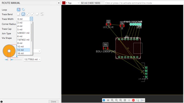
Task: Toggle the diagonal Trace Bend option
Action: coord(28,14)
